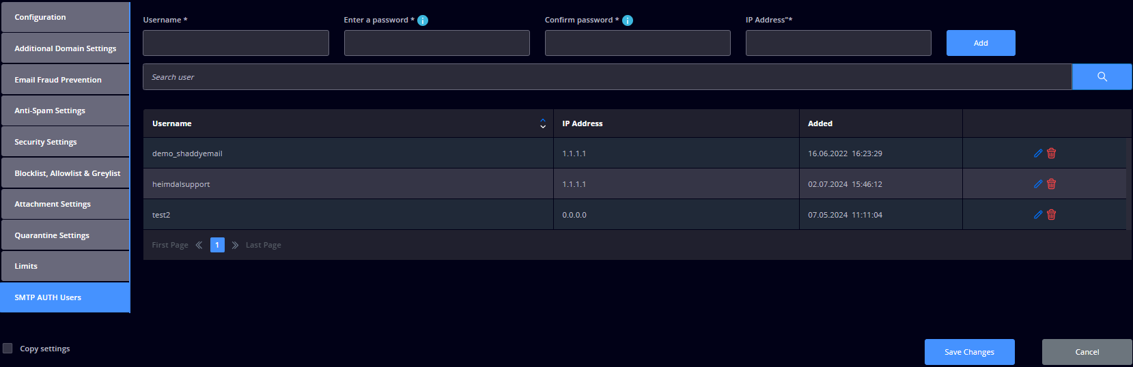The height and width of the screenshot is (367, 1133).
Task: Sort the table by Username column
Action: click(542, 123)
